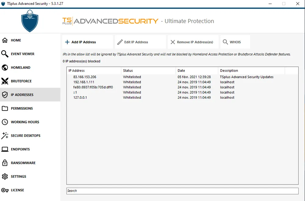
Task: Minimize the TSplus window
Action: (270, 4)
